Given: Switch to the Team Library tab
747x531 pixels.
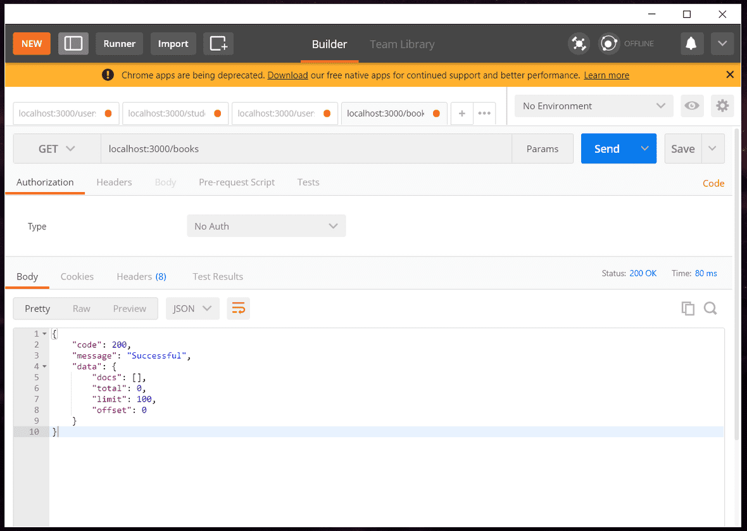Looking at the screenshot, I should (402, 44).
